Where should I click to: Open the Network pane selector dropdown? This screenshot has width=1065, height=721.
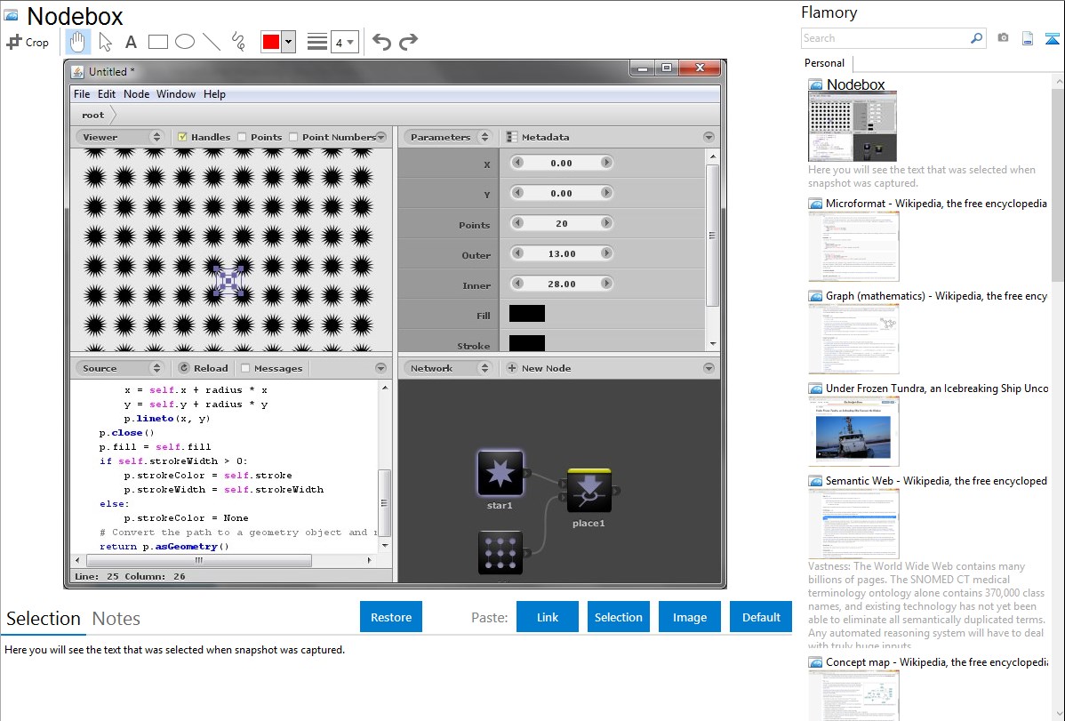pyautogui.click(x=448, y=368)
